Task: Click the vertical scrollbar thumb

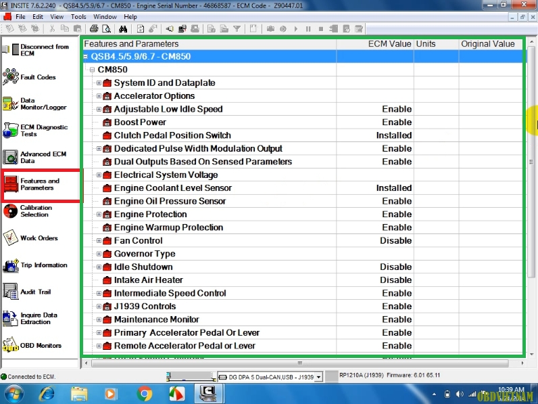Action: coord(531,162)
